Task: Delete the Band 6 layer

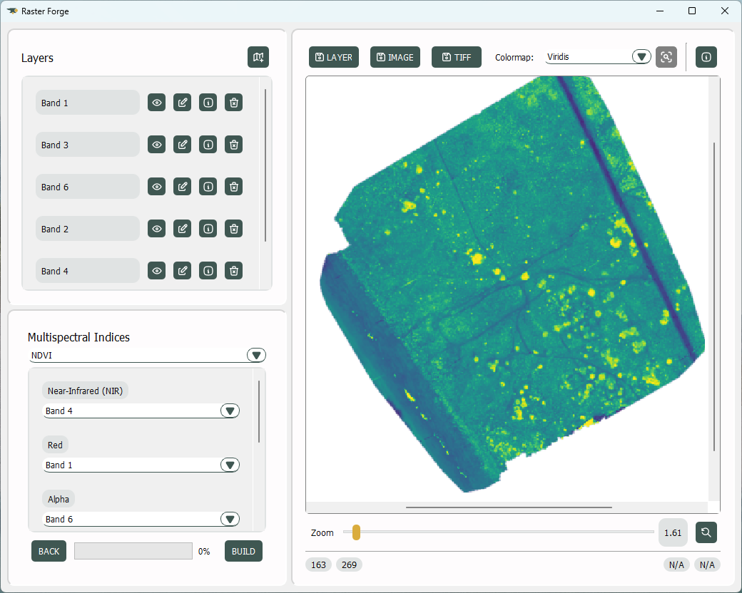Action: 234,187
